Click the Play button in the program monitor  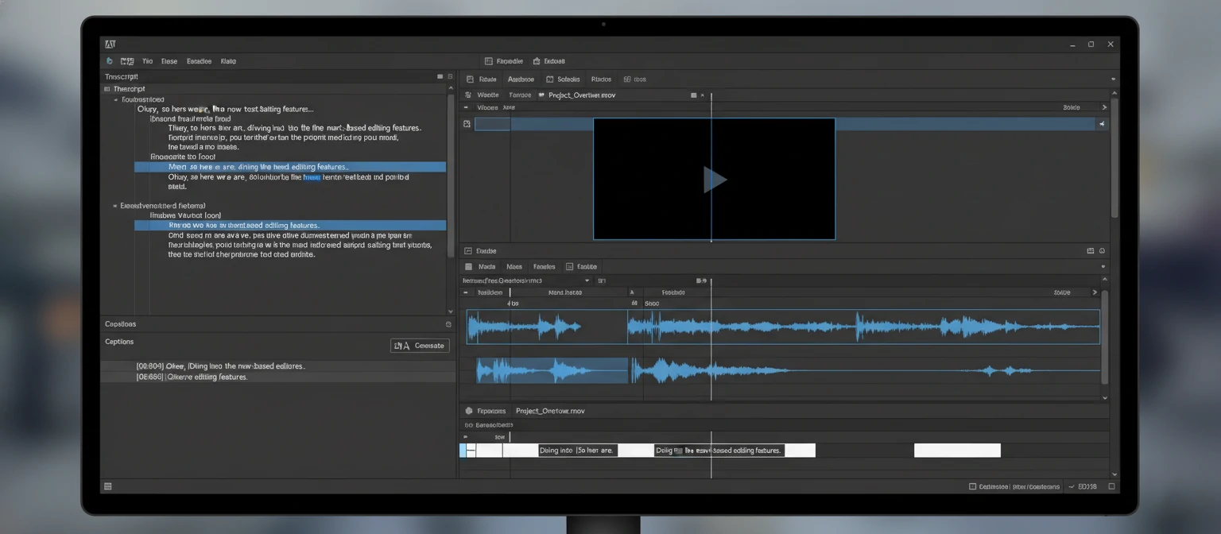(x=714, y=180)
